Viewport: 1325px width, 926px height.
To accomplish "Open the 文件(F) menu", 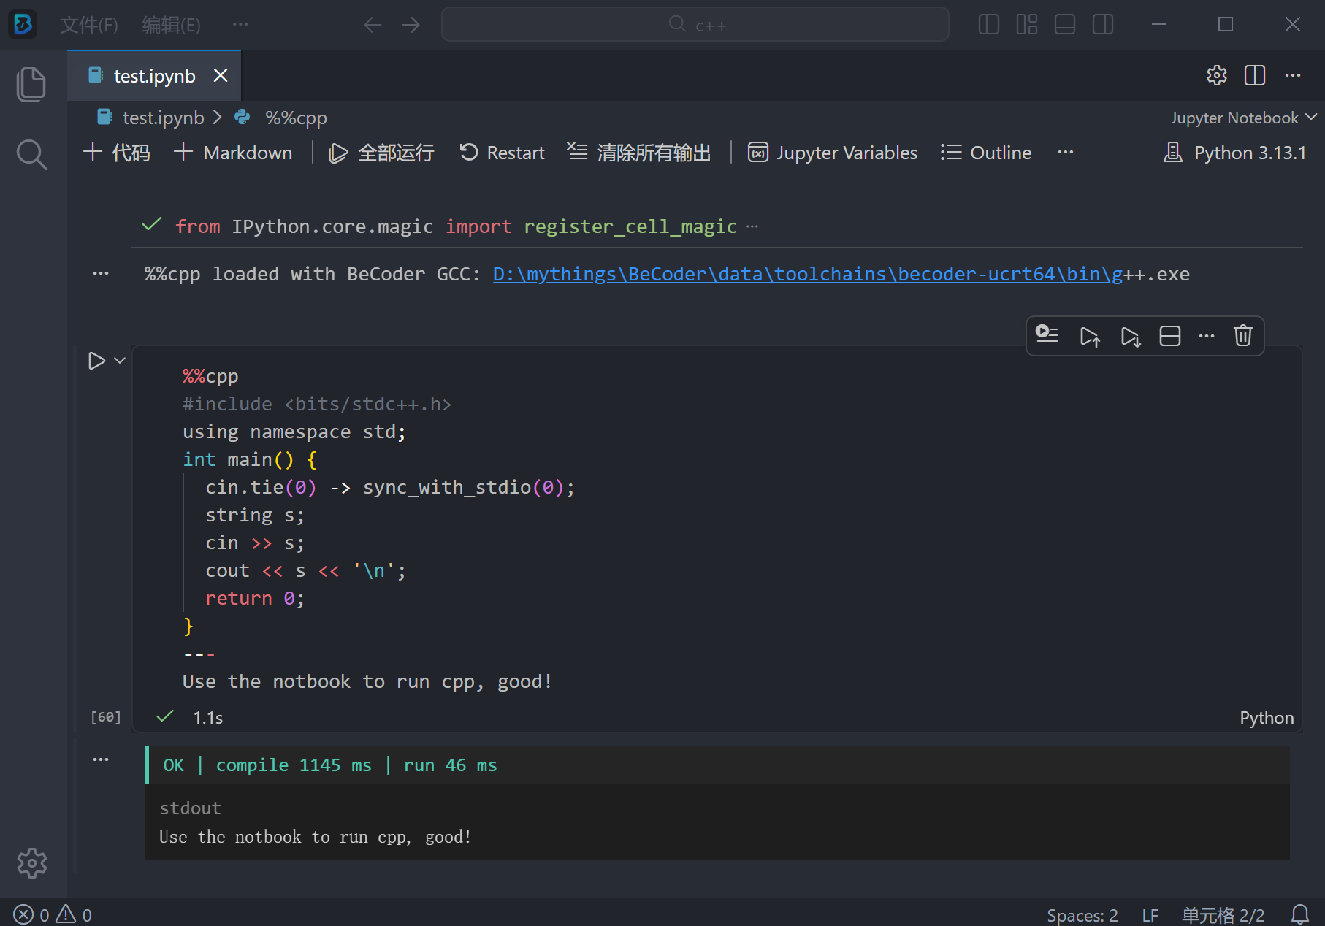I will coord(88,25).
